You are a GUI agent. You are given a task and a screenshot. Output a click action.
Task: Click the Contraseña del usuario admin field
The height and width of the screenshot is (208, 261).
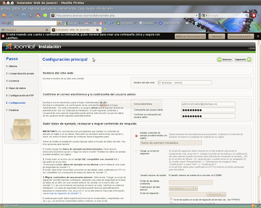[x=208, y=110]
